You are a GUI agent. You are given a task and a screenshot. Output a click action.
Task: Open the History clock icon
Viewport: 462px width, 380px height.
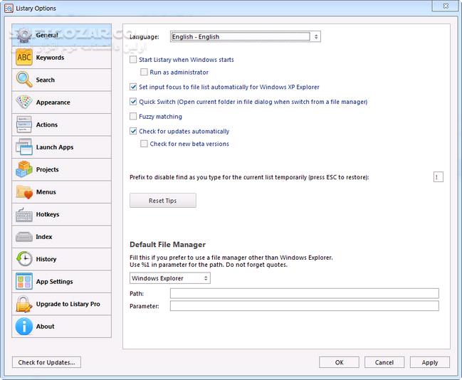tap(24, 259)
